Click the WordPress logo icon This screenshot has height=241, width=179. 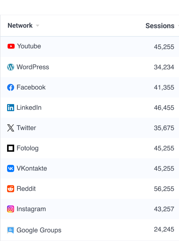coord(11,67)
